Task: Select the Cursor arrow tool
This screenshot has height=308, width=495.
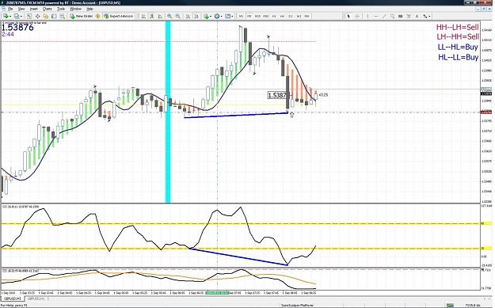Action: [x=348, y=16]
